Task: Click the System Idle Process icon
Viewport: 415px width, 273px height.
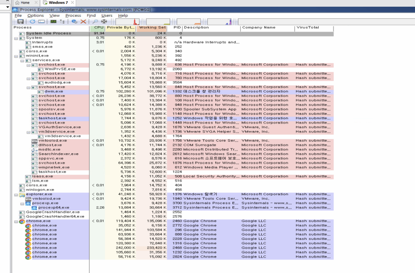Action: (22, 33)
